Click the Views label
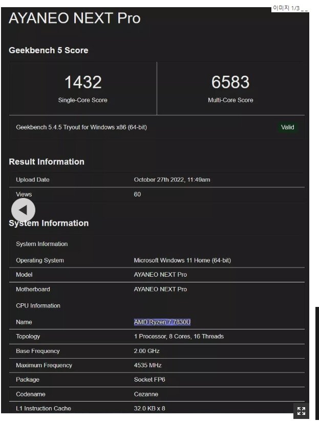 click(24, 194)
